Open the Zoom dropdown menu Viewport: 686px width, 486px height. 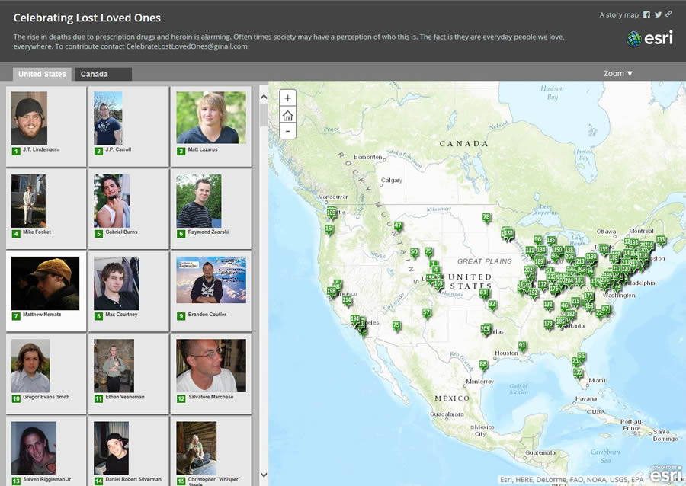[x=617, y=73]
